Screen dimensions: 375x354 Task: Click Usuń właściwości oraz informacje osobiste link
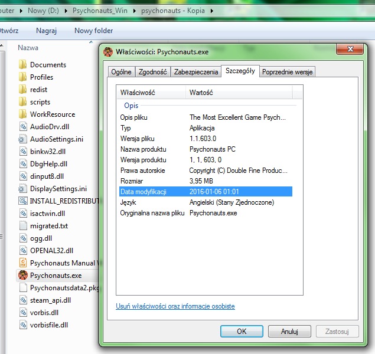[175, 306]
